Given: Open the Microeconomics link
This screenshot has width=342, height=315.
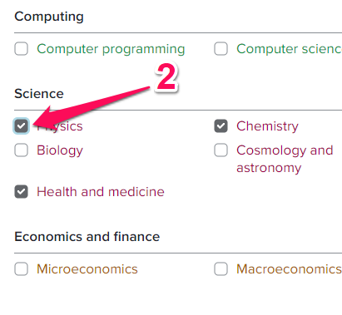Looking at the screenshot, I should (87, 269).
